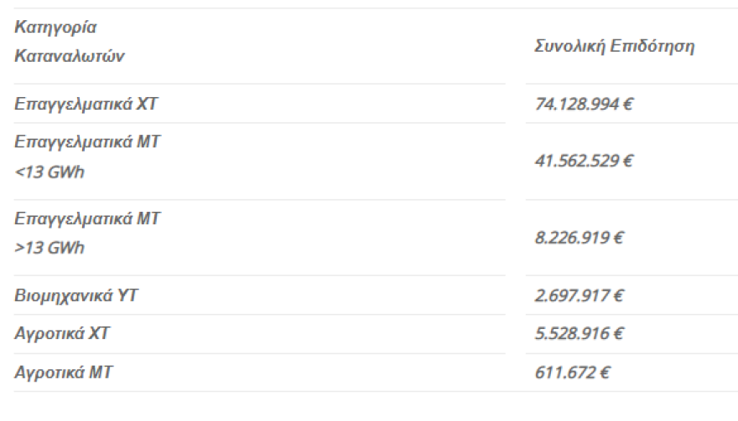This screenshot has width=738, height=421.
Task: Select the amount 5.528.916 €
Action: pos(579,334)
